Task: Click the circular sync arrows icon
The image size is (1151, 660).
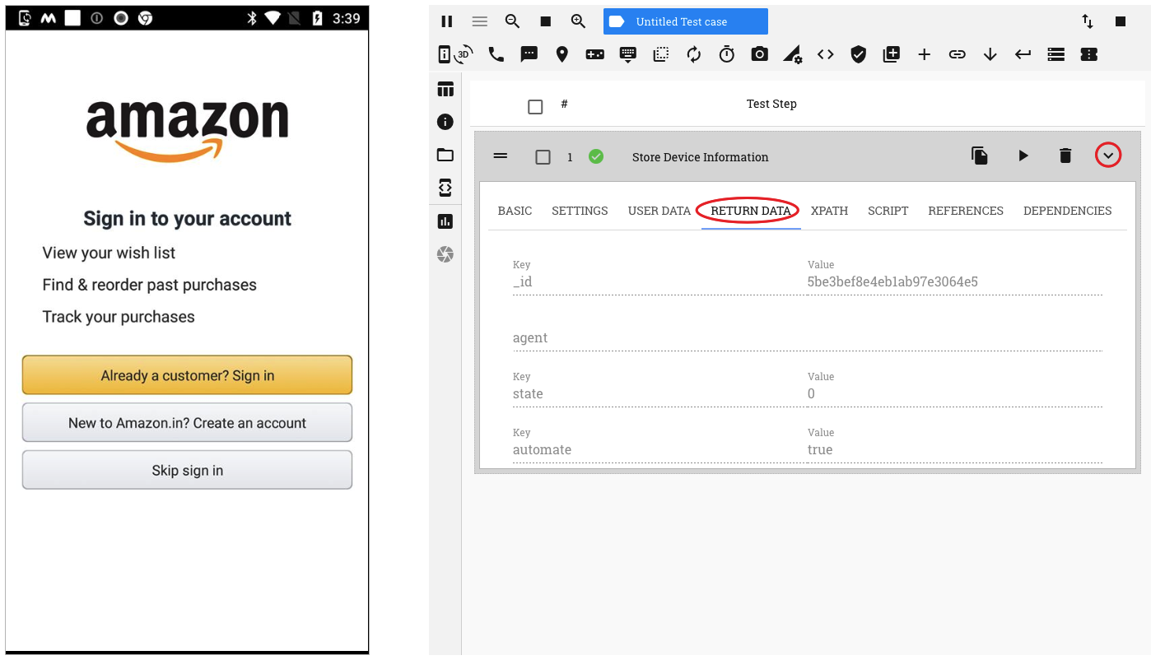Action: (694, 54)
